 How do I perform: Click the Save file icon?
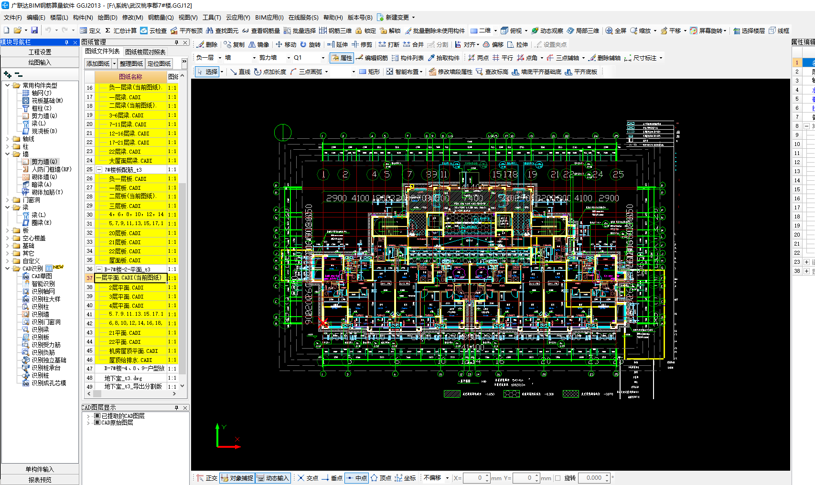34,30
